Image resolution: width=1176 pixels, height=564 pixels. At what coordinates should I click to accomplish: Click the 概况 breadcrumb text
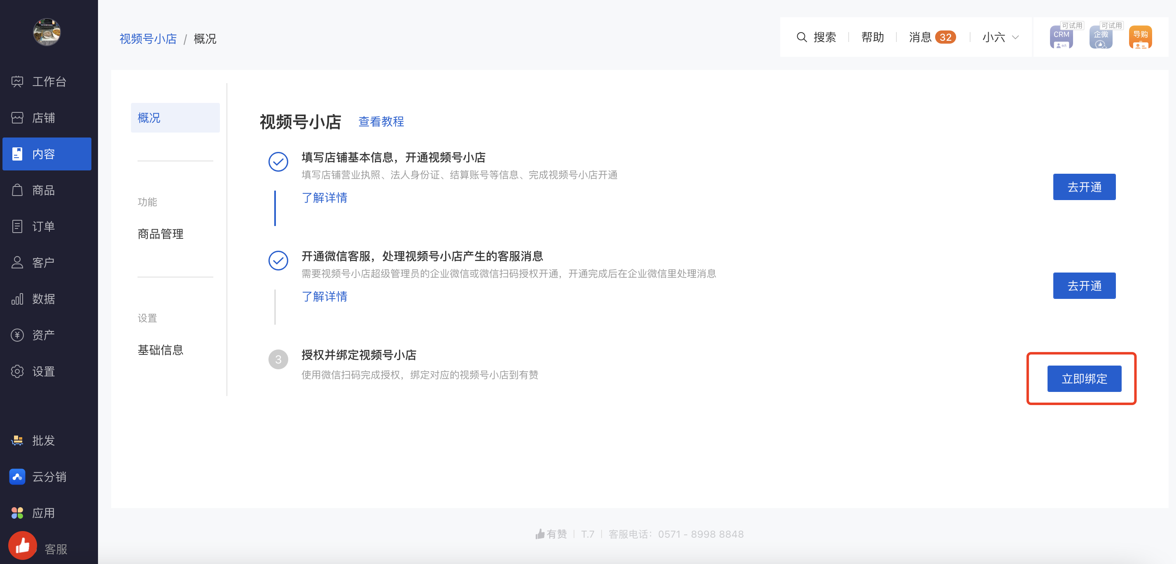click(205, 39)
